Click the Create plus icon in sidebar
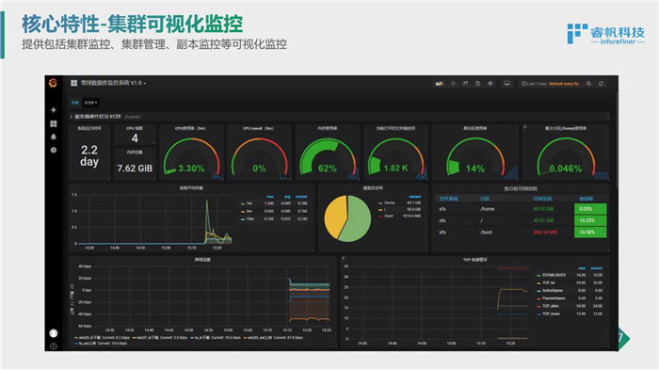 (x=54, y=110)
